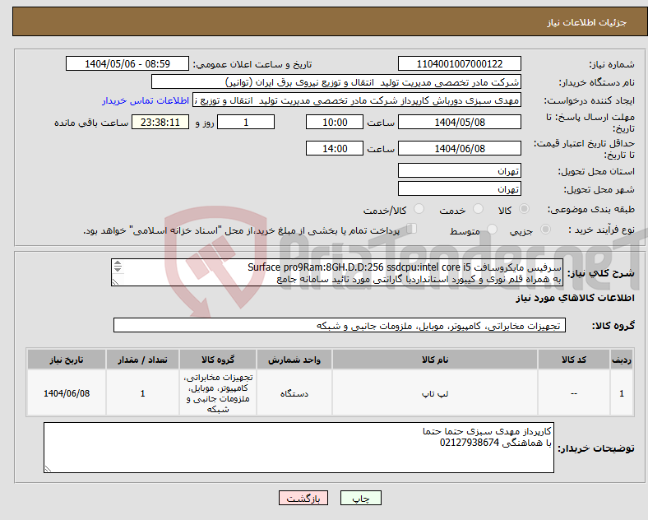The width and height of the screenshot is (648, 520).
Task: Click the نام کالا column header
Action: [x=435, y=360]
